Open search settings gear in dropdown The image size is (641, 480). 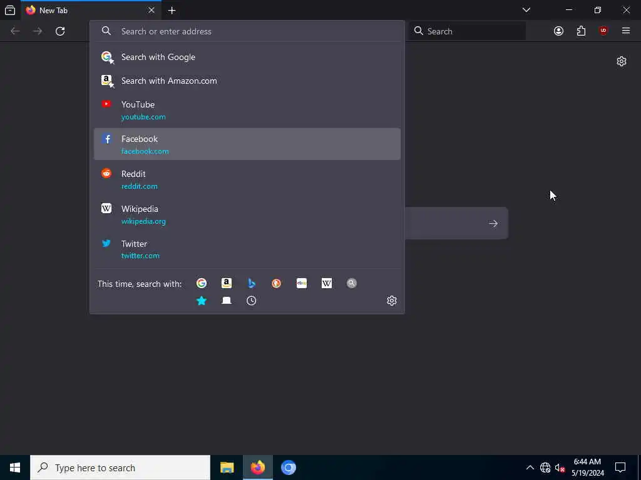(392, 301)
